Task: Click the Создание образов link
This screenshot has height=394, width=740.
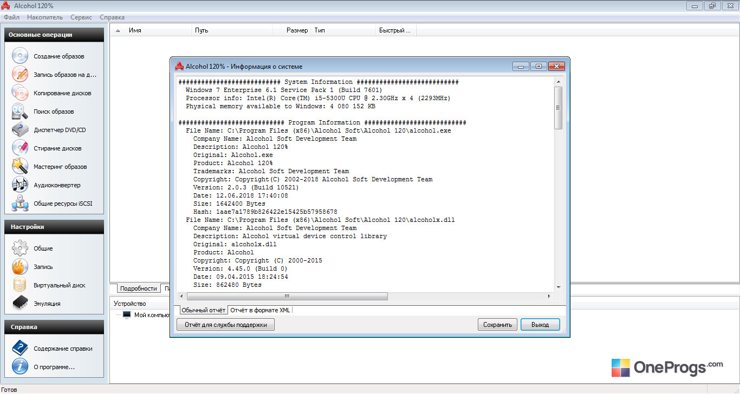Action: pyautogui.click(x=59, y=56)
